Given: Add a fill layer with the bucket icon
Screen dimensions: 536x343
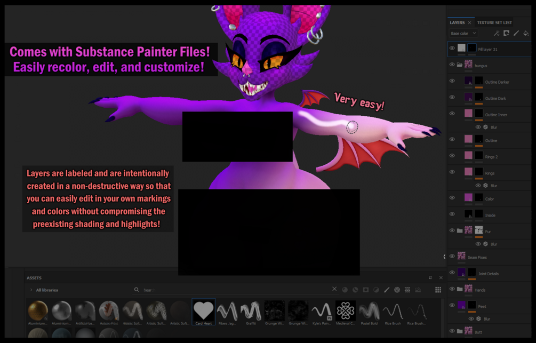Looking at the screenshot, I should tap(526, 33).
